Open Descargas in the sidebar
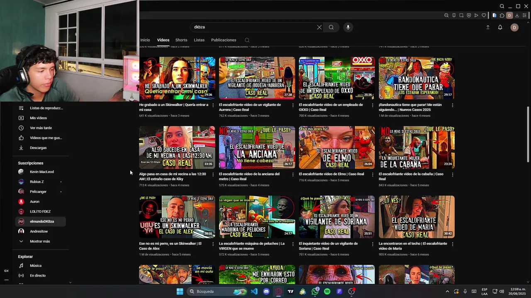This screenshot has height=298, width=531. pos(41,148)
